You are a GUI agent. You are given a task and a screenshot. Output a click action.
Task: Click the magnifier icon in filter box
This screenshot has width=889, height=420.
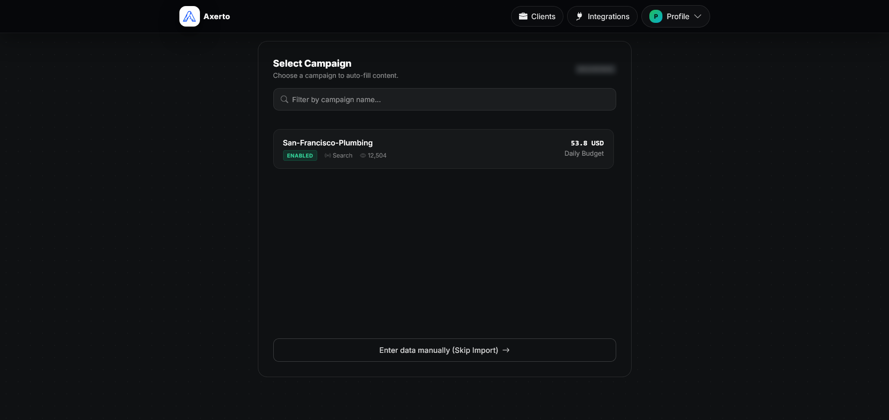(284, 99)
